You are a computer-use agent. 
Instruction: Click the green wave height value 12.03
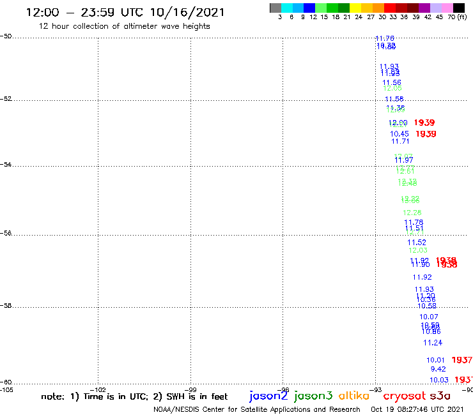coord(418,250)
